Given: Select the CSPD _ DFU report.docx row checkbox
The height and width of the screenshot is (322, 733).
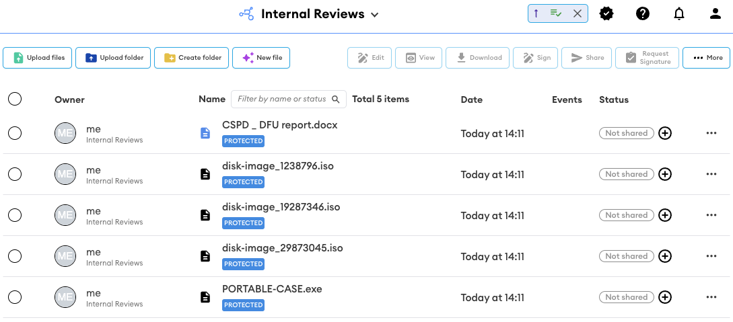Looking at the screenshot, I should click(x=15, y=134).
